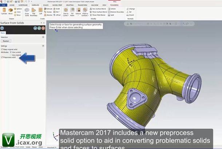
Task: Switch to the DRAFTING ribbon tab
Action: point(70,5)
